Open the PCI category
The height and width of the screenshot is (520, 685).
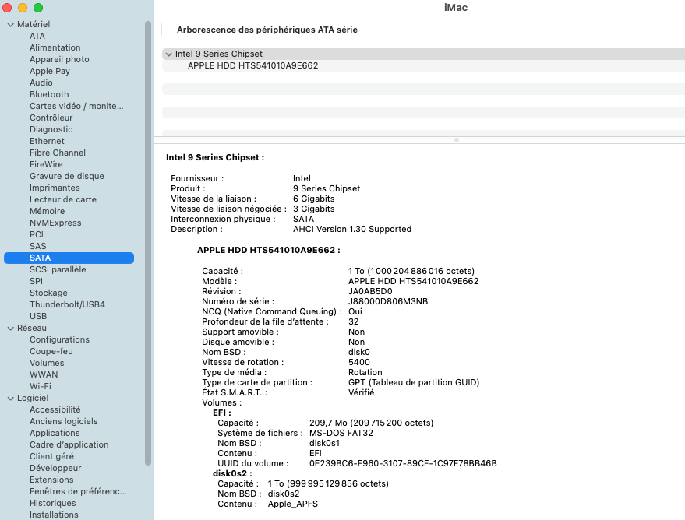point(37,234)
